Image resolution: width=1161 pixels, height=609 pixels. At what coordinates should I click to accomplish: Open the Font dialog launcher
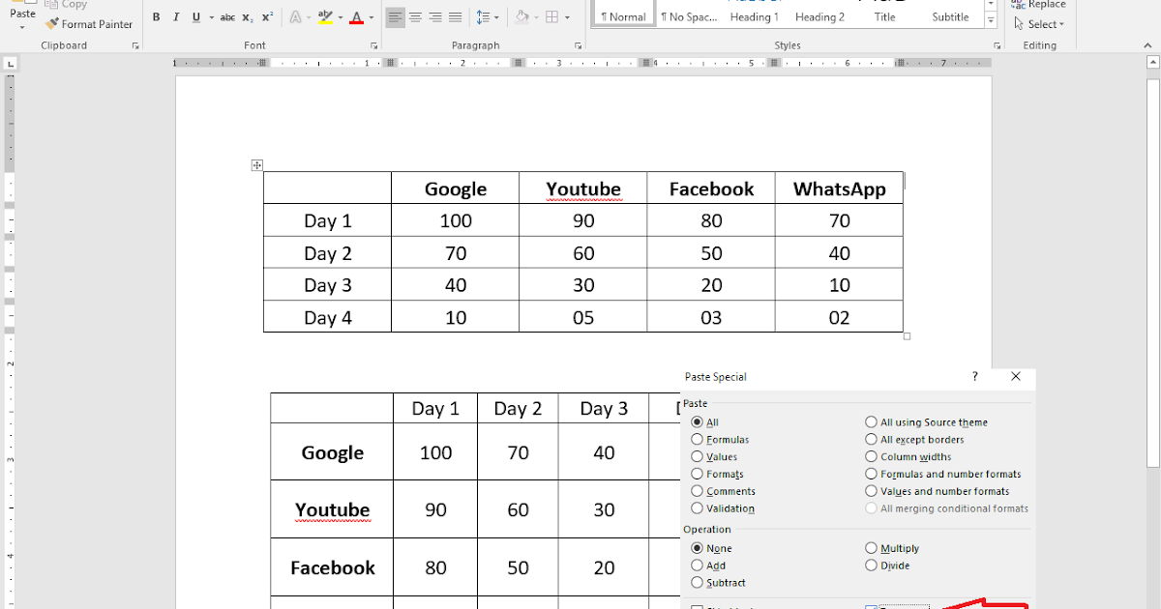pos(373,44)
